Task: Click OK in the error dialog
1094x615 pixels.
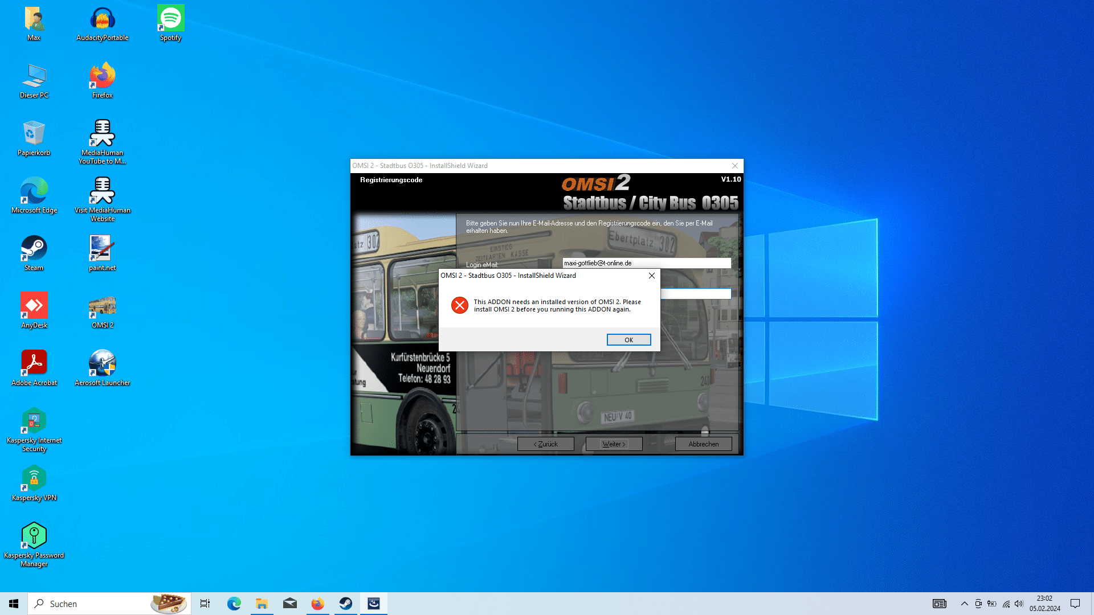Action: [x=628, y=340]
